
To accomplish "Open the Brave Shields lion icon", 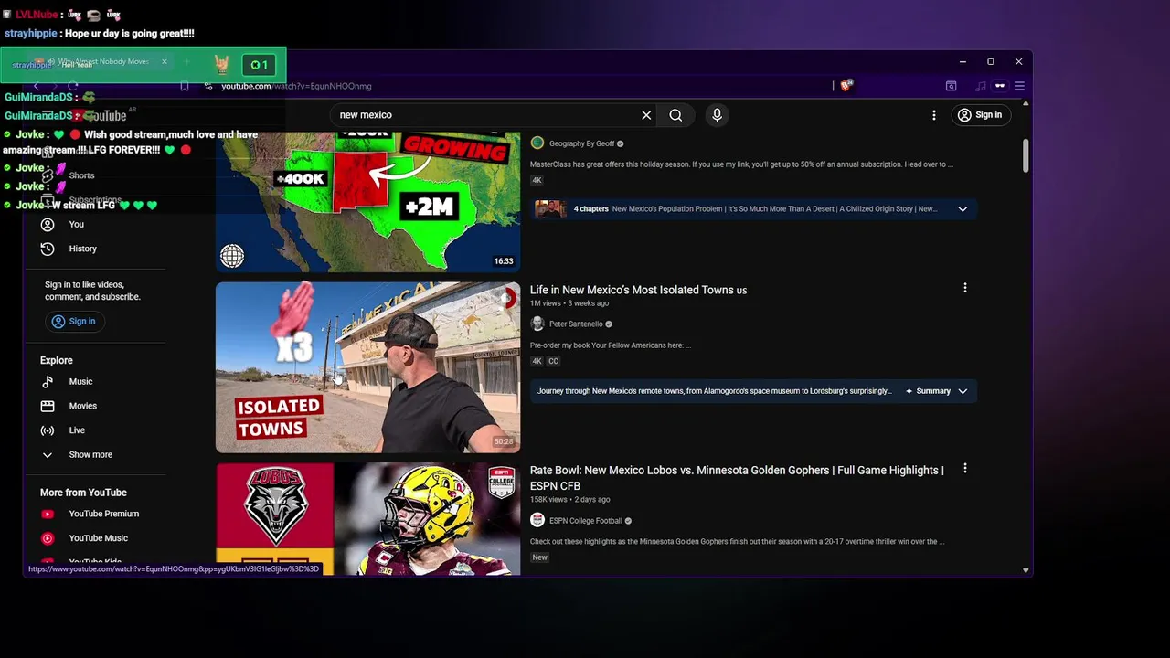I will [846, 86].
